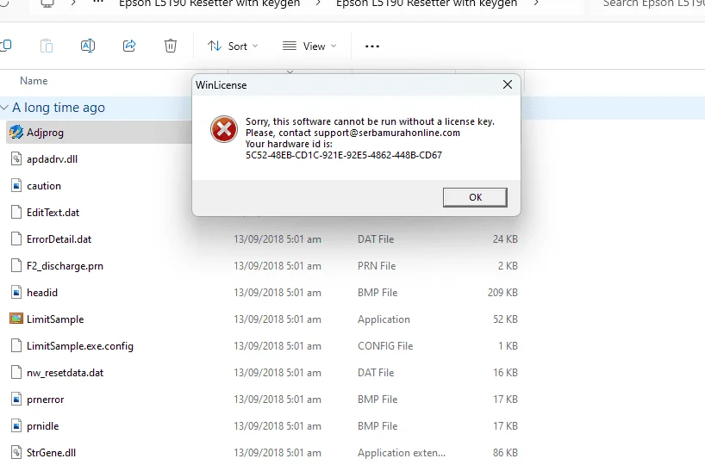Open the See more ellipsis menu
Viewport: 705px width, 471px height.
point(371,46)
